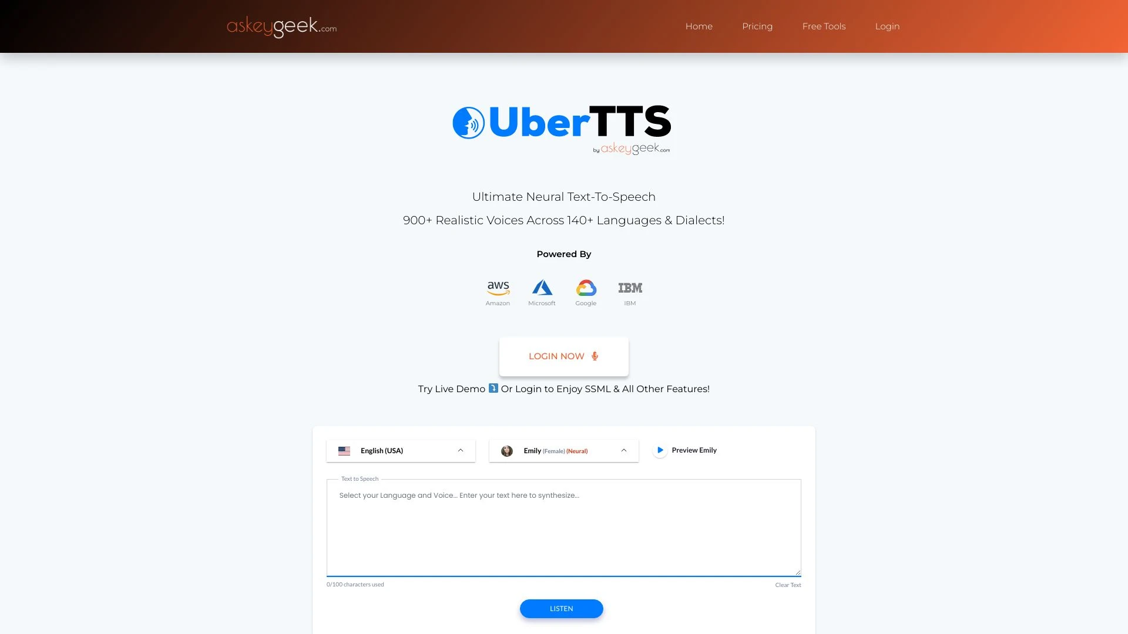
Task: Click the LISTEN button
Action: (561, 608)
